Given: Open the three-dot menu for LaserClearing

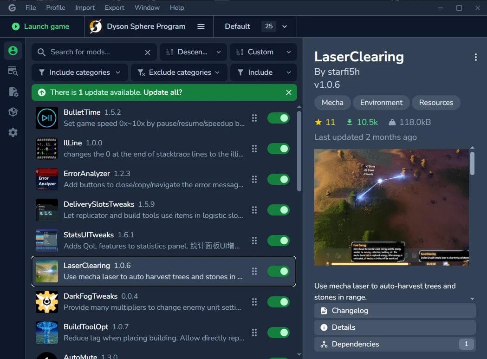Looking at the screenshot, I should (475, 57).
